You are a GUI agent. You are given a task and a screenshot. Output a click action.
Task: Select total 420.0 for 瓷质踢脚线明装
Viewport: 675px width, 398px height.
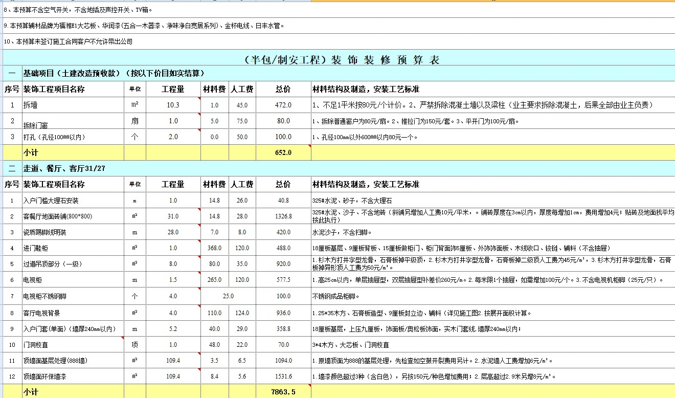283,232
